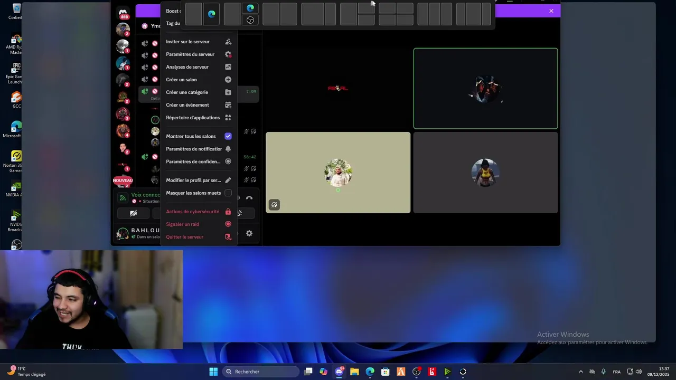Close the purple banner with X
Image resolution: width=676 pixels, height=380 pixels.
(x=551, y=11)
